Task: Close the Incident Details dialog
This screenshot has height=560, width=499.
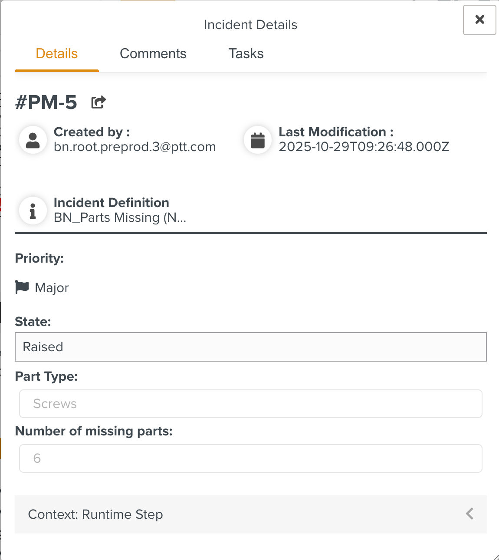Action: pos(479,20)
